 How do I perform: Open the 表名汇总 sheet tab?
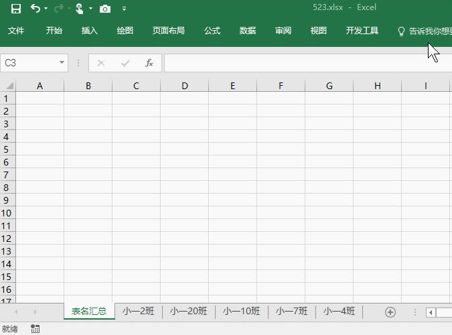click(89, 311)
